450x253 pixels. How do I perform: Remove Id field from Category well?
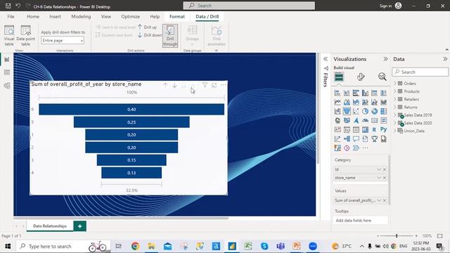click(385, 169)
